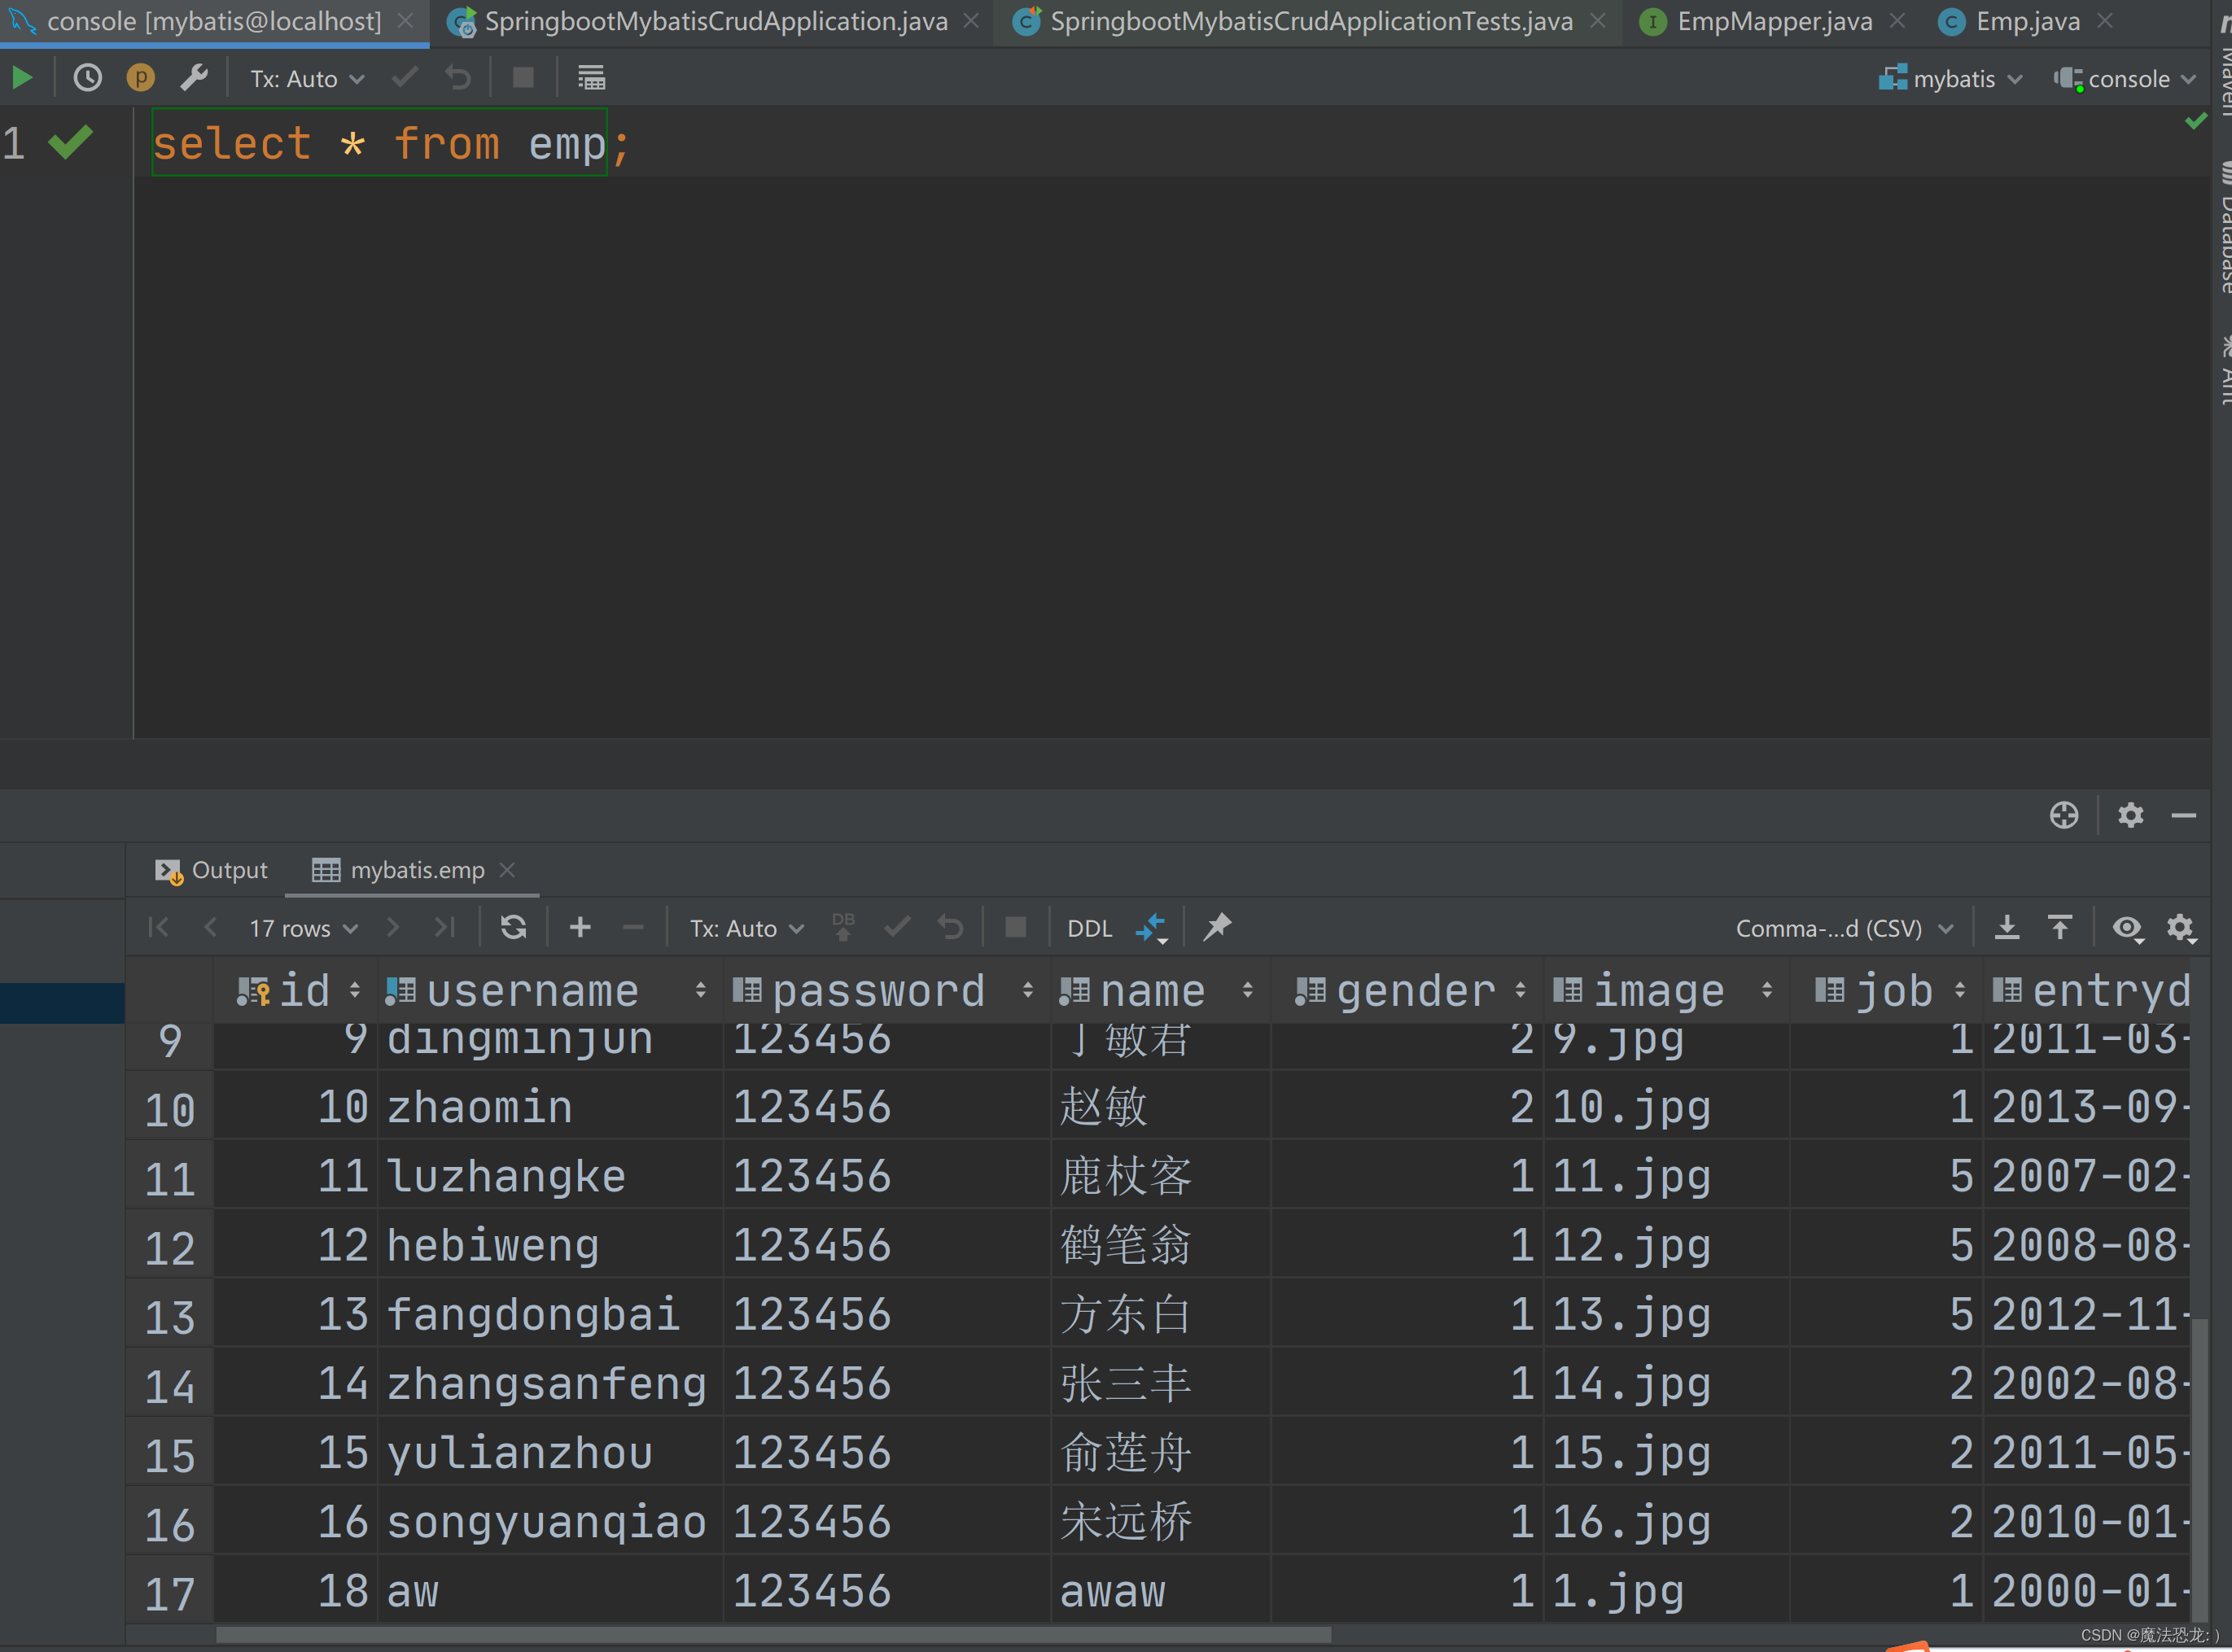Open query history clock icon

click(x=87, y=78)
